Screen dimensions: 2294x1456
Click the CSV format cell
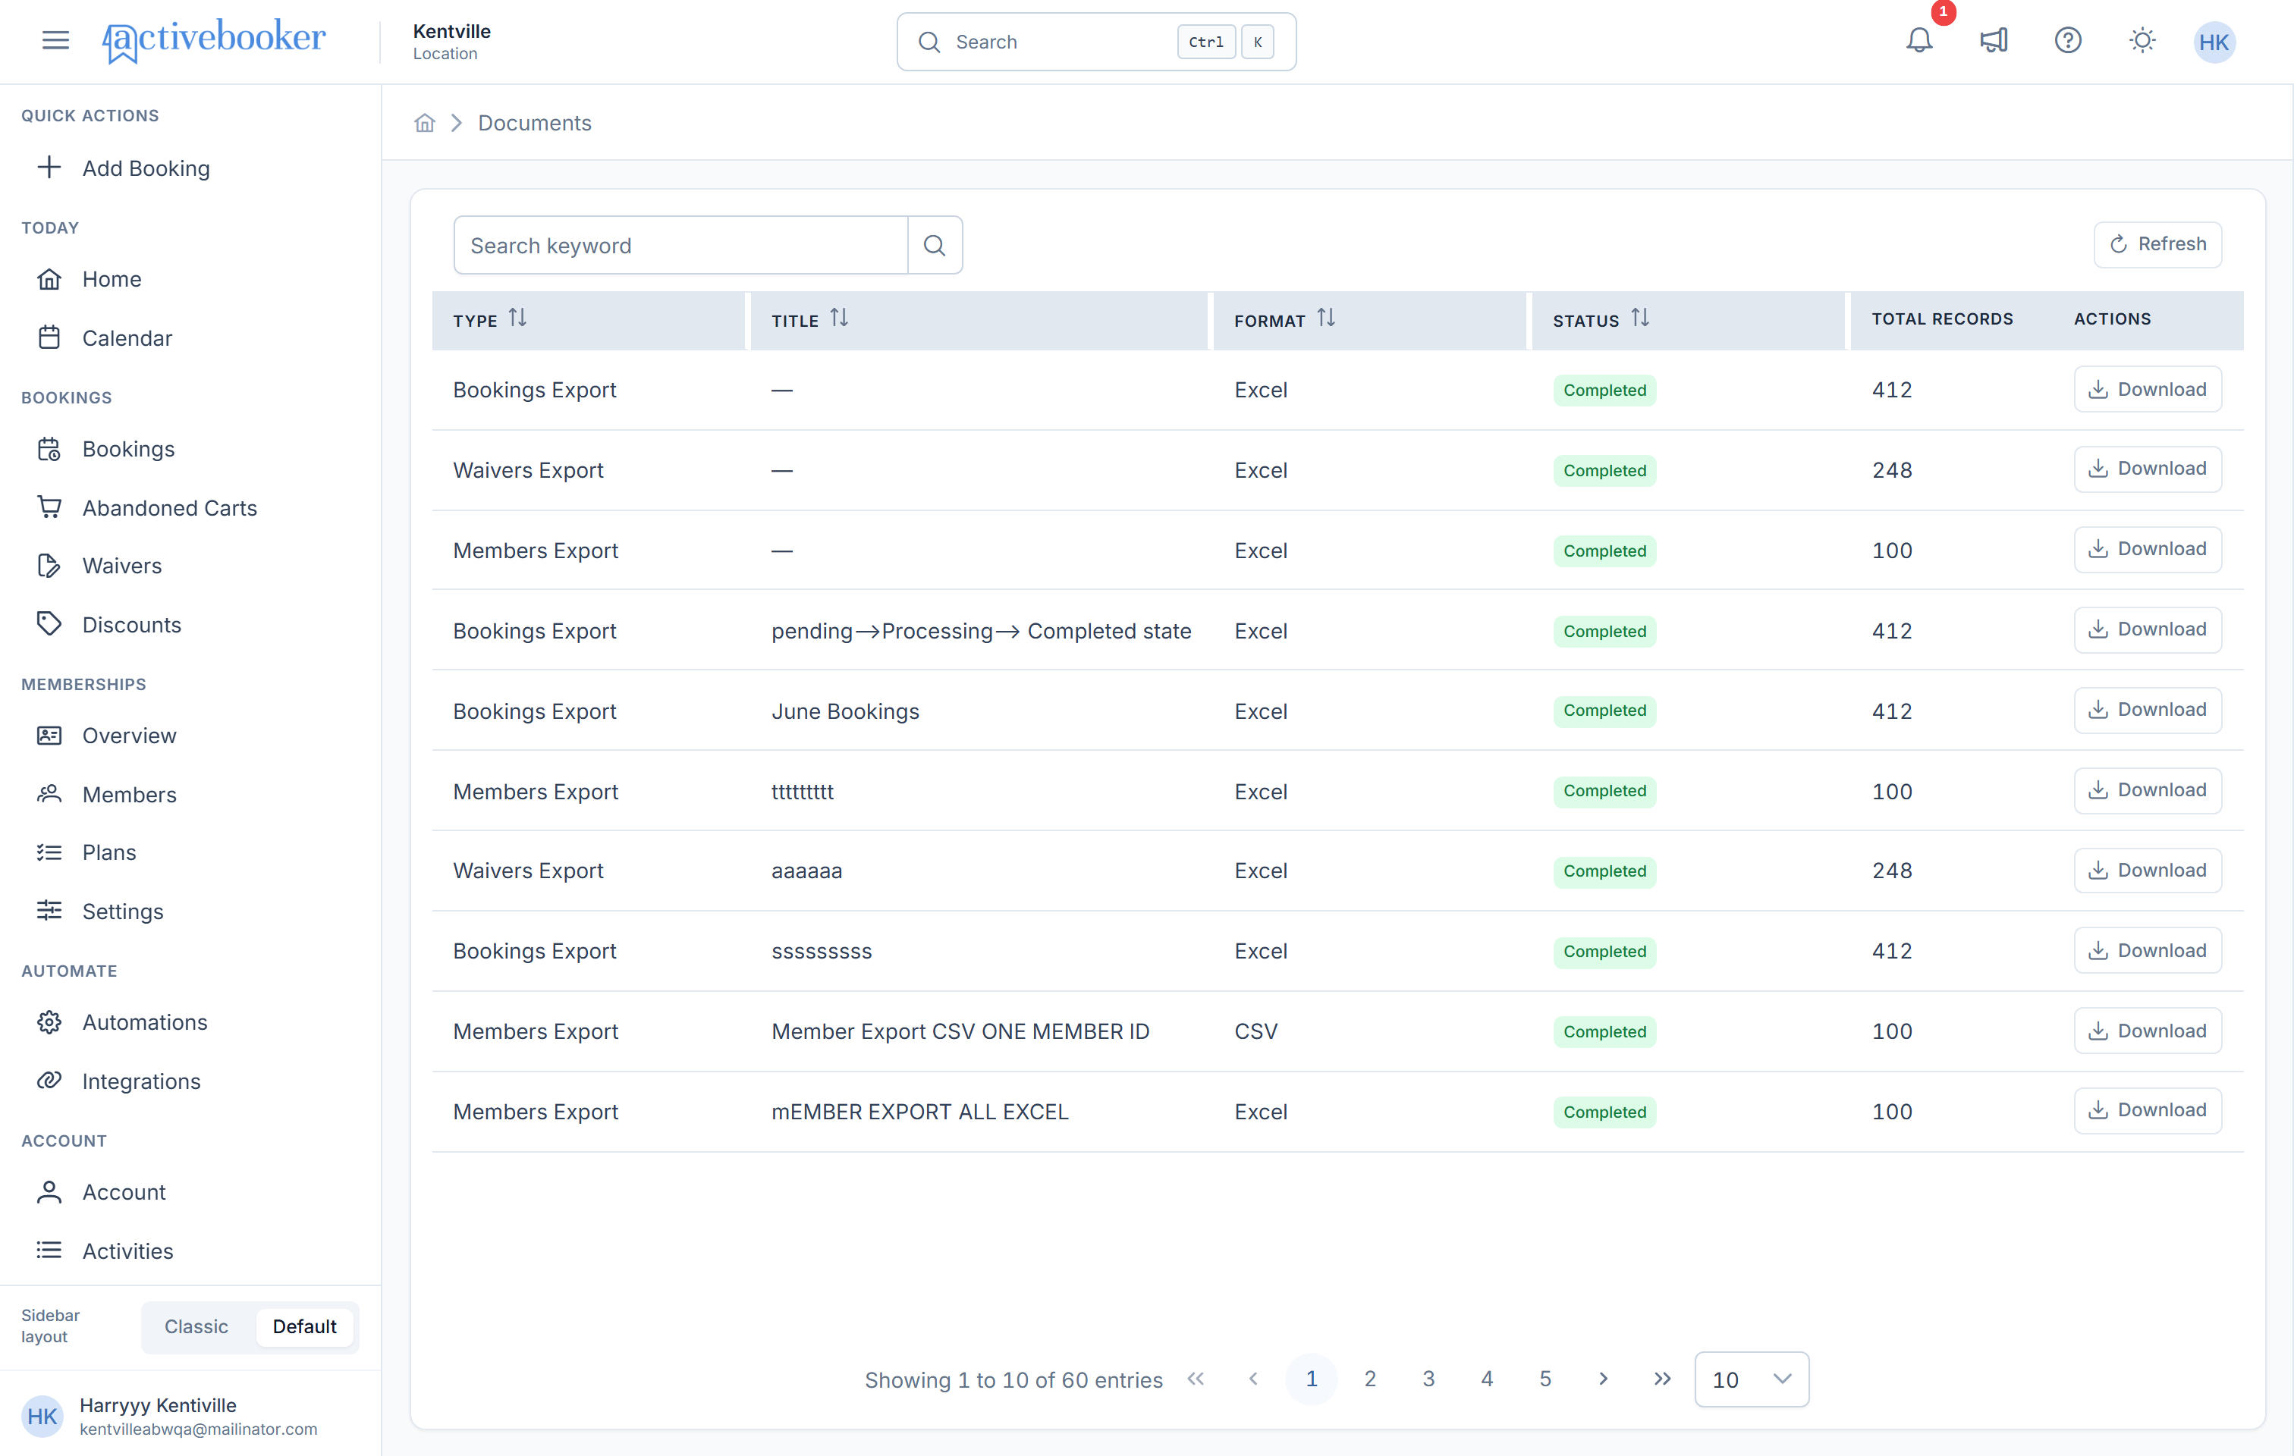(1255, 1031)
